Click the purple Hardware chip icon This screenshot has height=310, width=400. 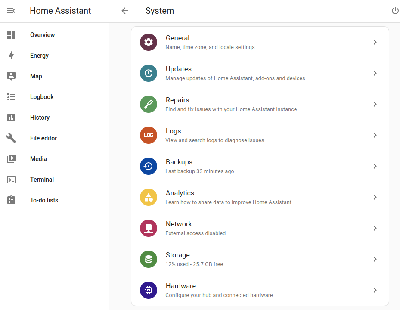(x=149, y=290)
